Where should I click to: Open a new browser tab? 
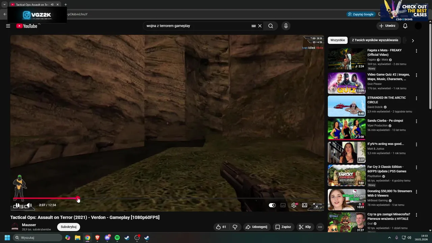65,5
